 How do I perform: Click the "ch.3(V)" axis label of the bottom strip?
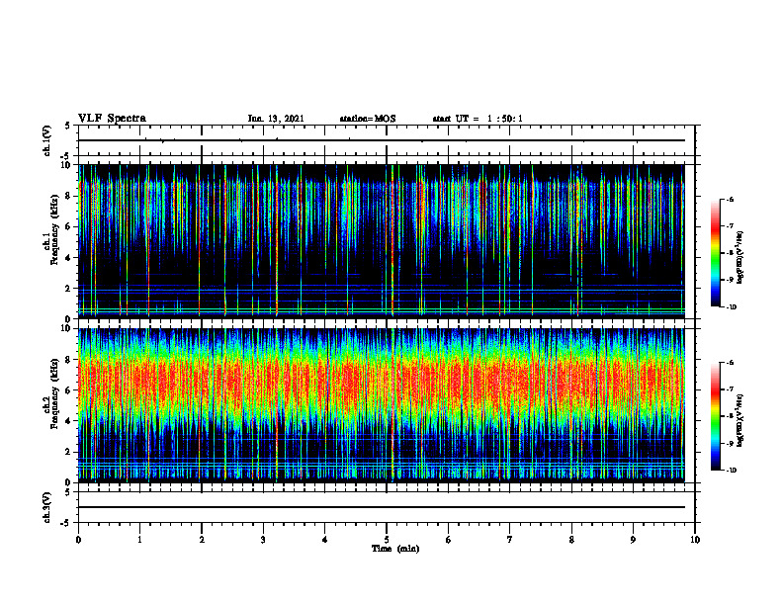tap(46, 507)
